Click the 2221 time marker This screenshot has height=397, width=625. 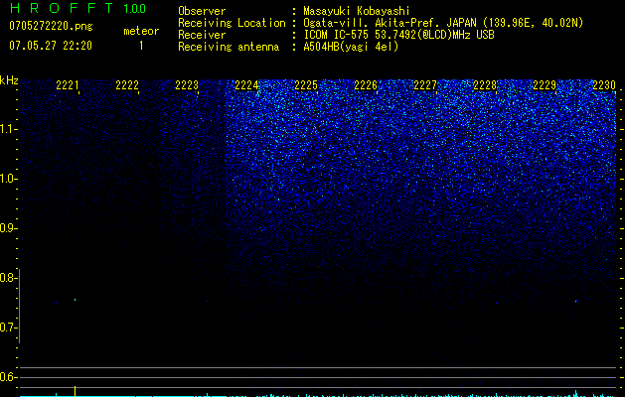click(68, 84)
